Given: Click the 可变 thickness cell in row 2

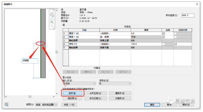Looking at the screenshot, I should [146, 37].
